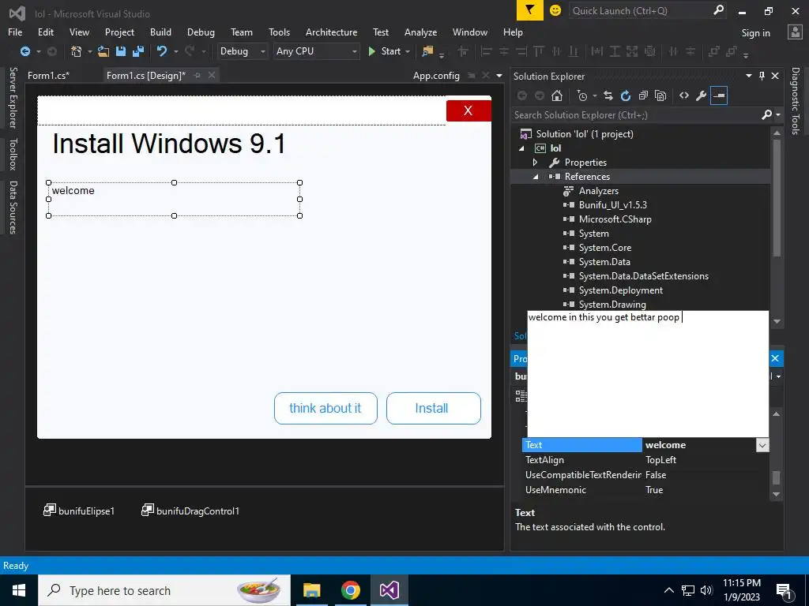Click the taskbar volume icon

[x=706, y=590]
